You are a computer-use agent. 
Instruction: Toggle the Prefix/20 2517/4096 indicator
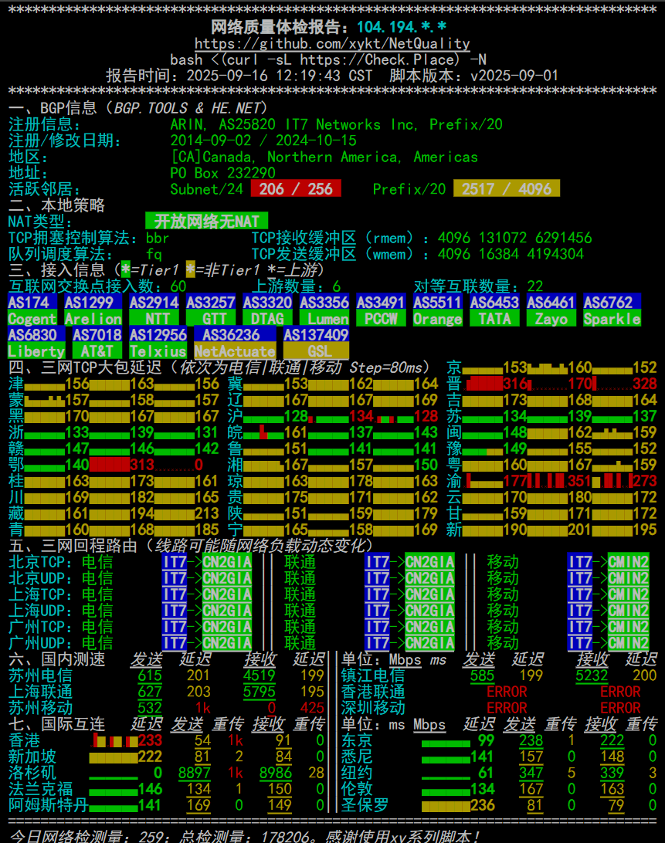pos(507,188)
